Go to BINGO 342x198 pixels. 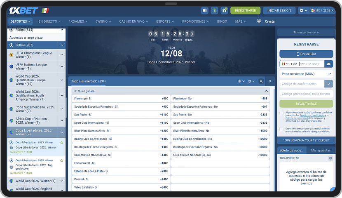tap(222, 21)
